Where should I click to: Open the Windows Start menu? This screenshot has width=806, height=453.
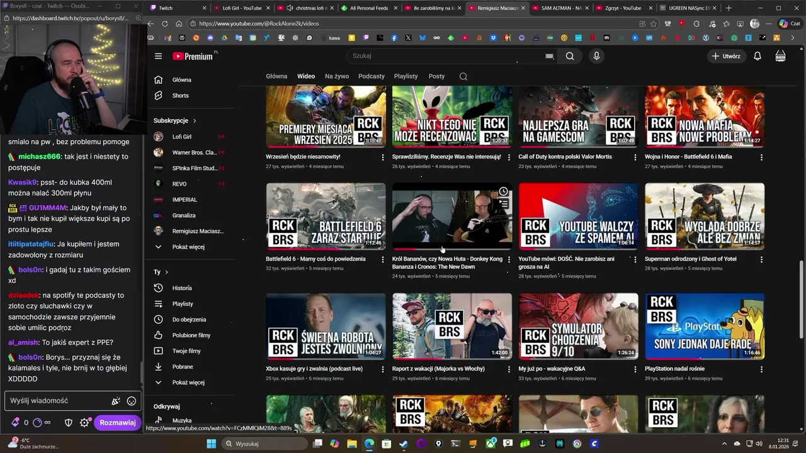point(212,444)
